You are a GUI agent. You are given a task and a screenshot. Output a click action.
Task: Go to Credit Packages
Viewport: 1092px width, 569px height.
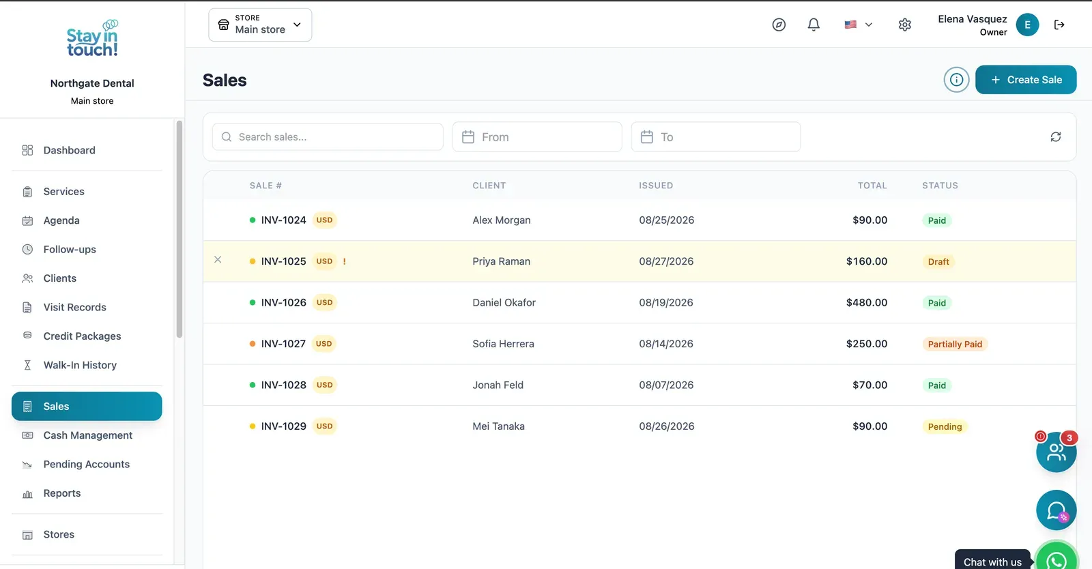(87, 336)
